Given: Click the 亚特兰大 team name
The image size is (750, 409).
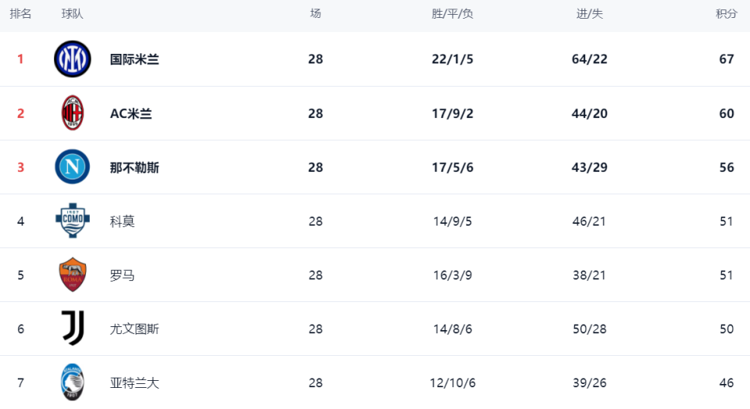Looking at the screenshot, I should (x=134, y=382).
